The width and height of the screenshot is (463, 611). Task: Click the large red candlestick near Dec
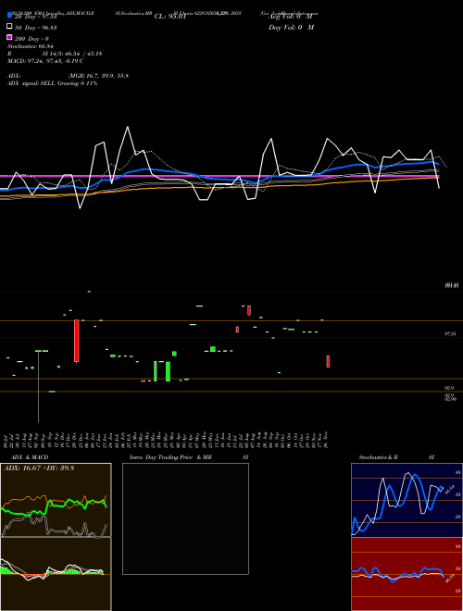click(x=77, y=341)
